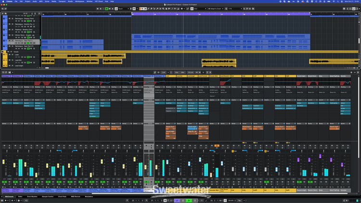Click the transport Stop button
Image resolution: width=361 pixels, height=203 pixels.
183,201
